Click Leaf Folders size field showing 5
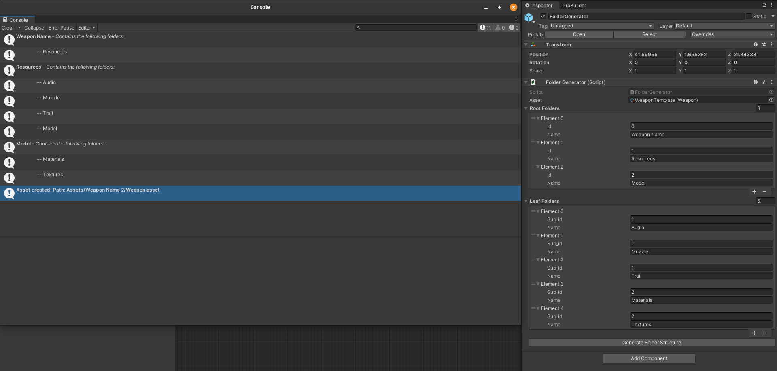This screenshot has height=371, width=777. 765,201
